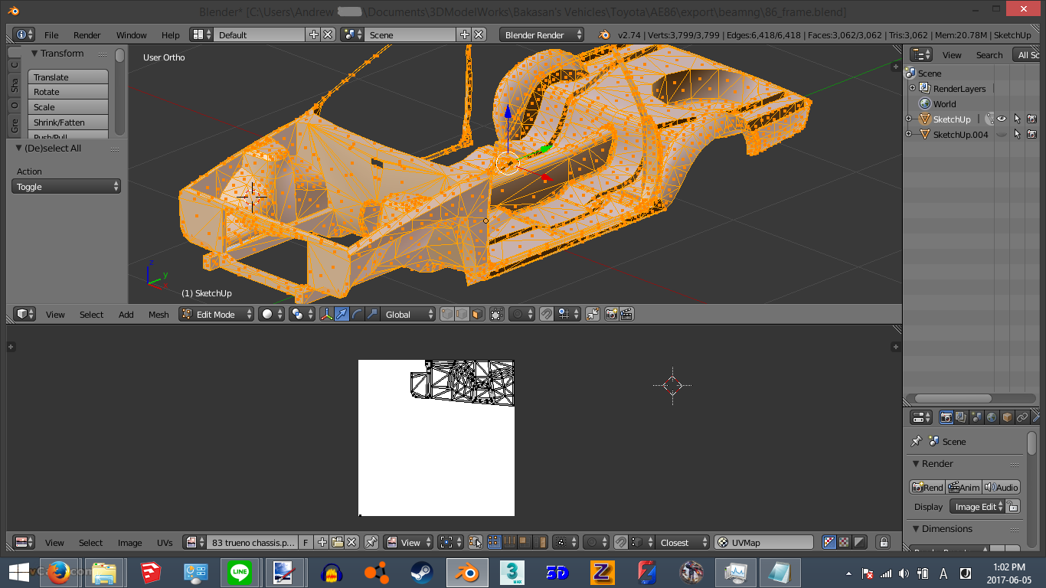Screen dimensions: 1046x588
Task: Select the rotate manipulator arc icon
Action: 357,315
